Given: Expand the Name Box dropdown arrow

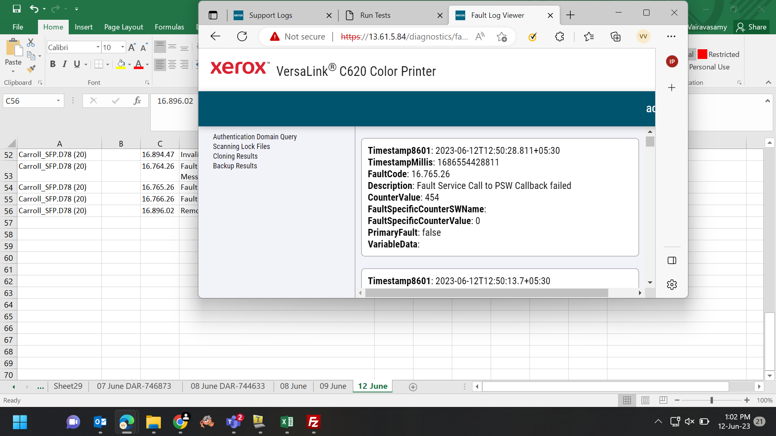Looking at the screenshot, I should coord(58,101).
